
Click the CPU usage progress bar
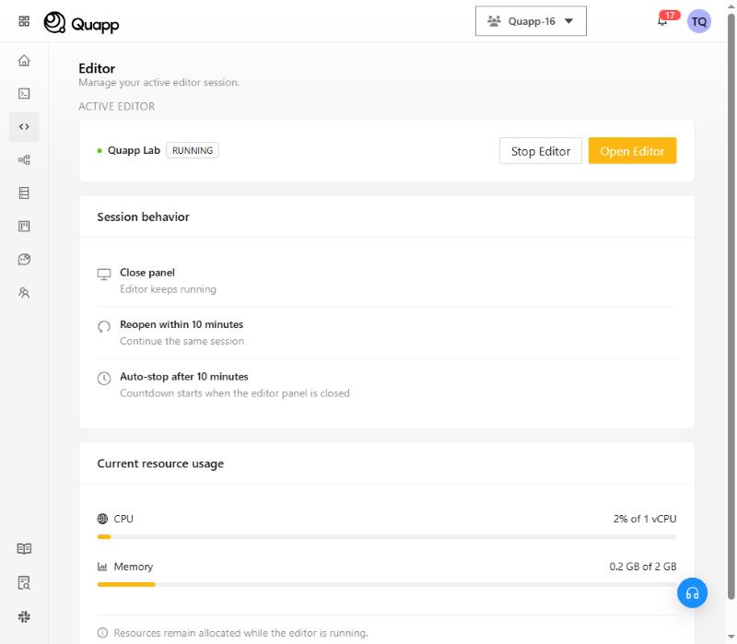pyautogui.click(x=386, y=537)
